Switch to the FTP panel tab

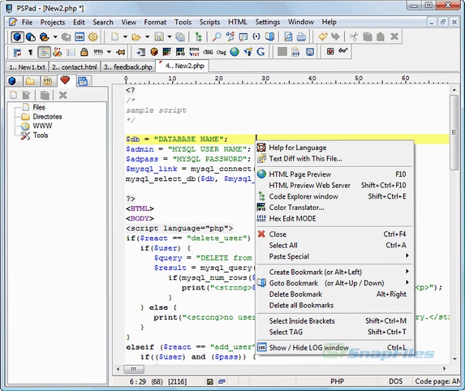[x=48, y=81]
